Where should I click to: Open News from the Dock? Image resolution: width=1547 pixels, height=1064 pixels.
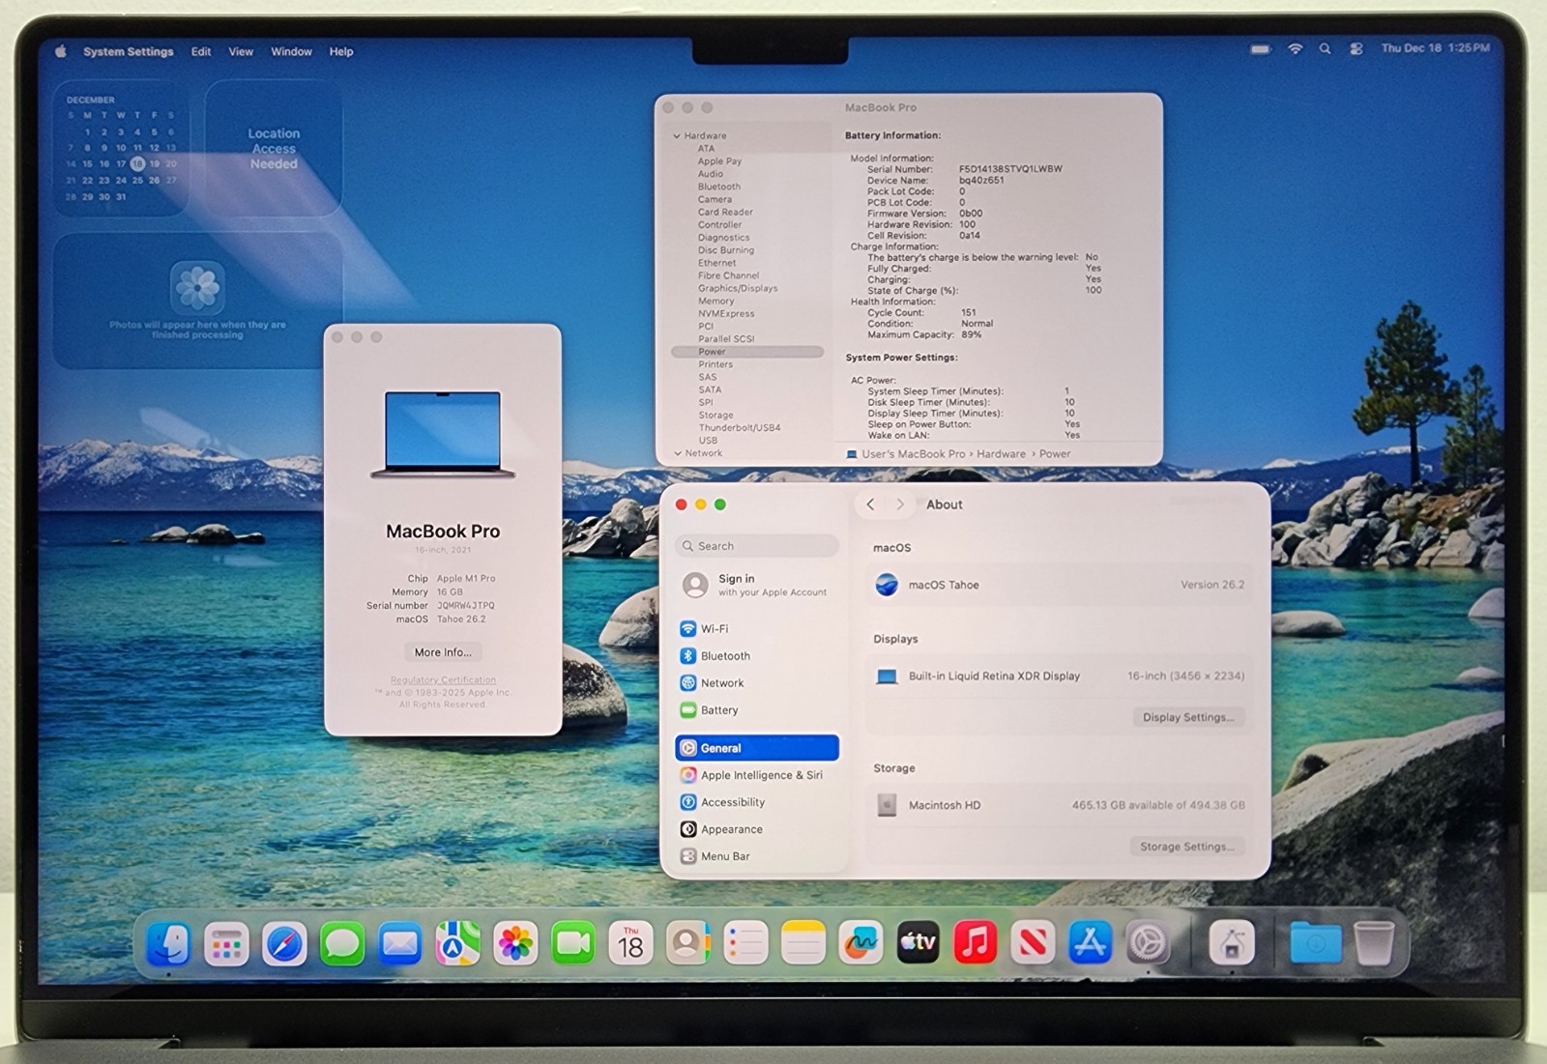click(1033, 943)
